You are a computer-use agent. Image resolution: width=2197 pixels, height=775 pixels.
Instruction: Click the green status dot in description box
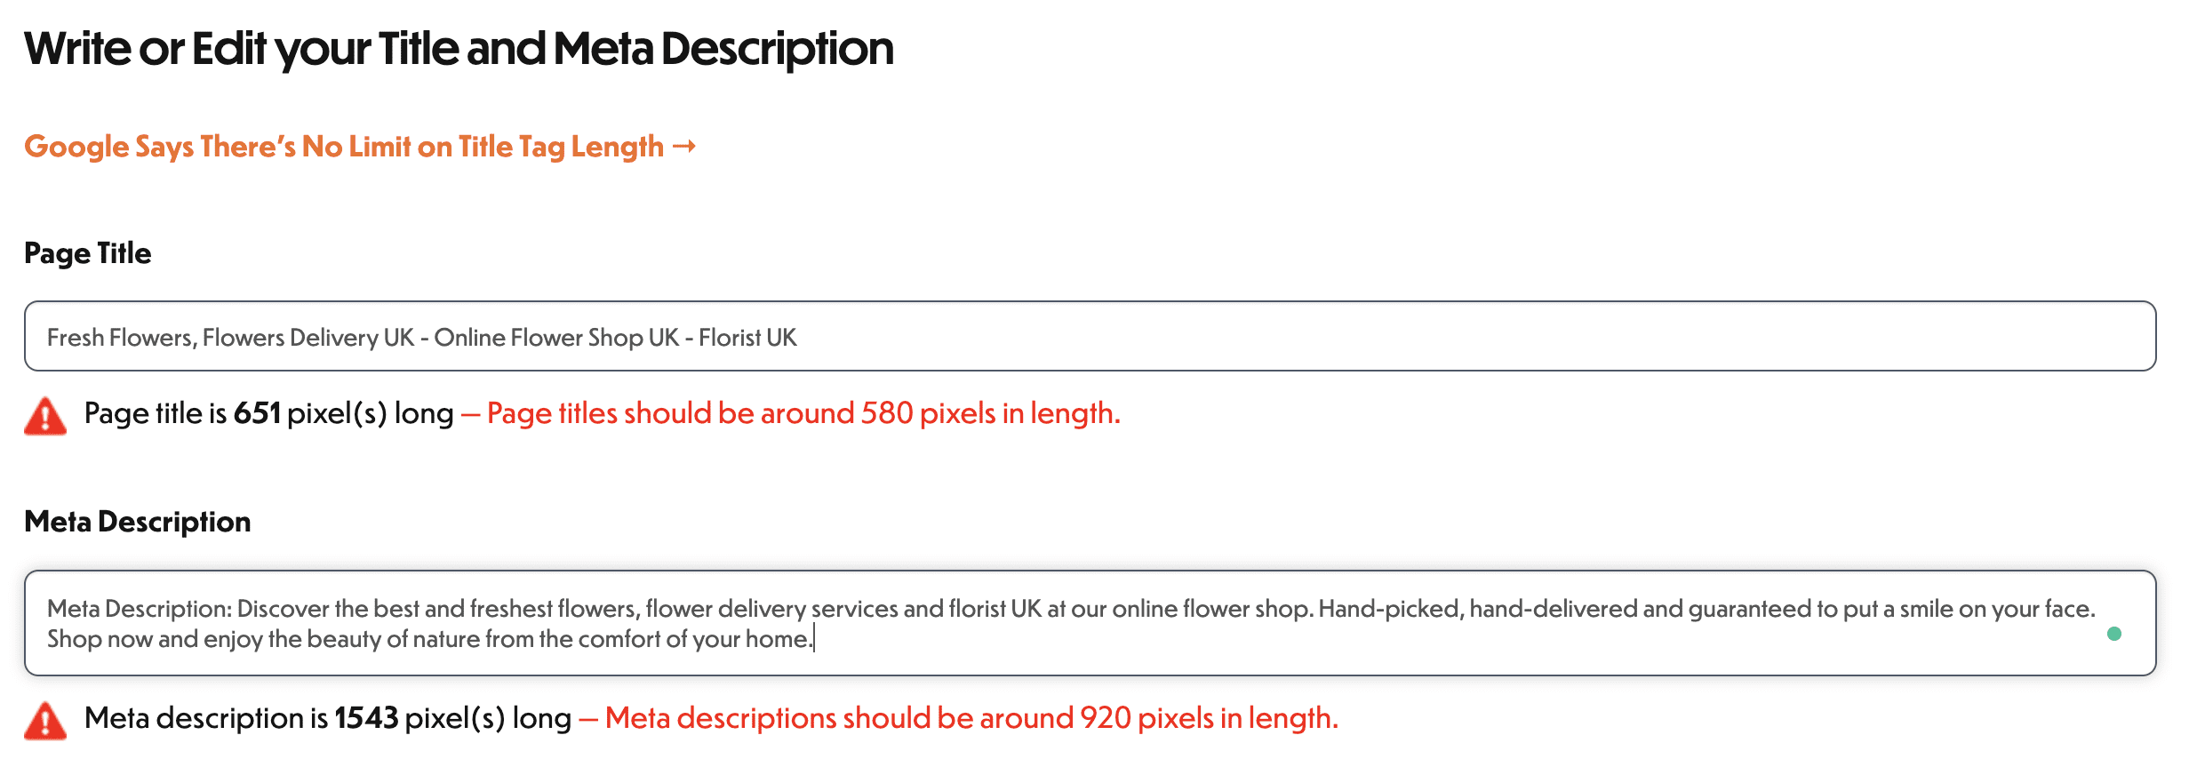[2115, 634]
